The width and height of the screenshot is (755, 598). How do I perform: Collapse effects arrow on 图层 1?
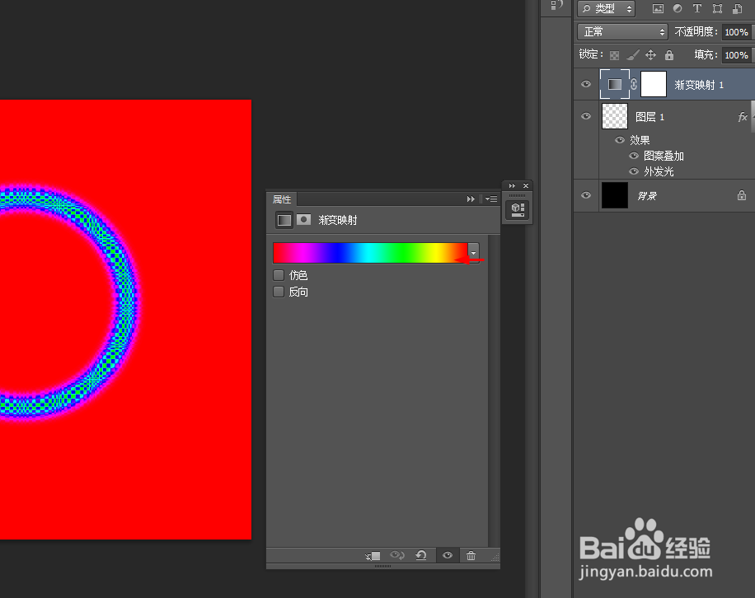pos(753,116)
